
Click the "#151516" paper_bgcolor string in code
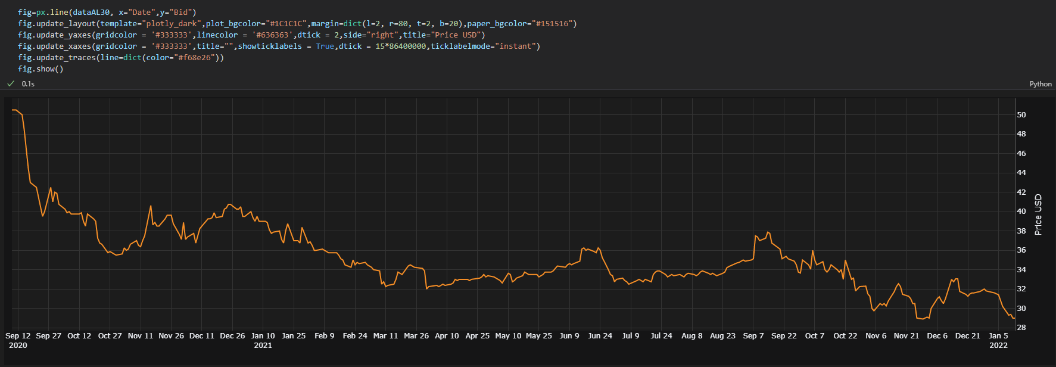552,23
